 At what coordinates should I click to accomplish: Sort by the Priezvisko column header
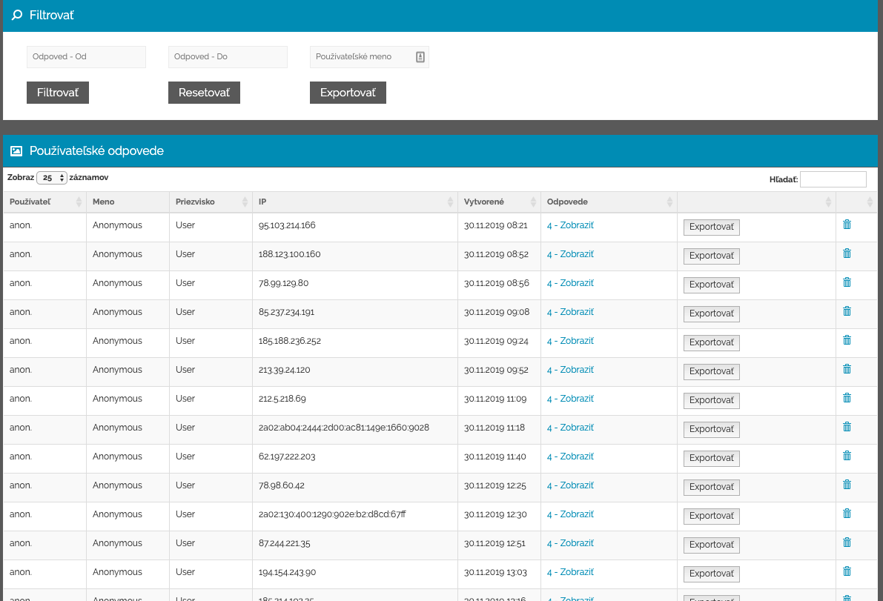(211, 202)
